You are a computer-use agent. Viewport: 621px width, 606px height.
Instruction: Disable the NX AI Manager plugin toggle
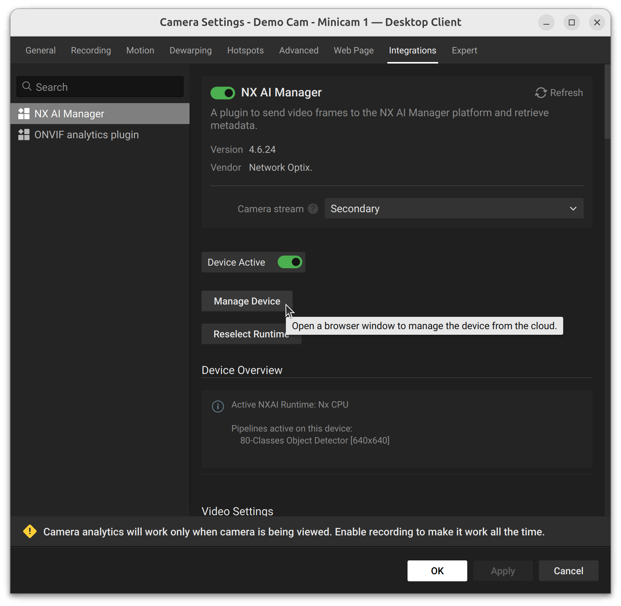point(223,93)
